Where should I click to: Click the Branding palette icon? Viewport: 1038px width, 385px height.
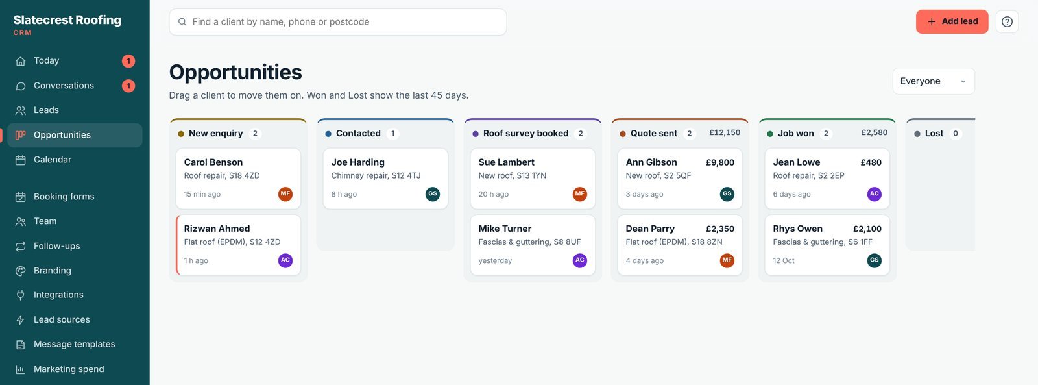coord(21,271)
